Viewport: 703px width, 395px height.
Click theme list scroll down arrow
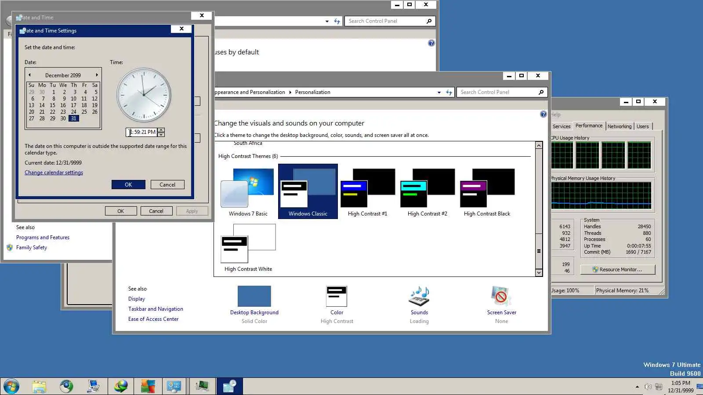(x=539, y=273)
